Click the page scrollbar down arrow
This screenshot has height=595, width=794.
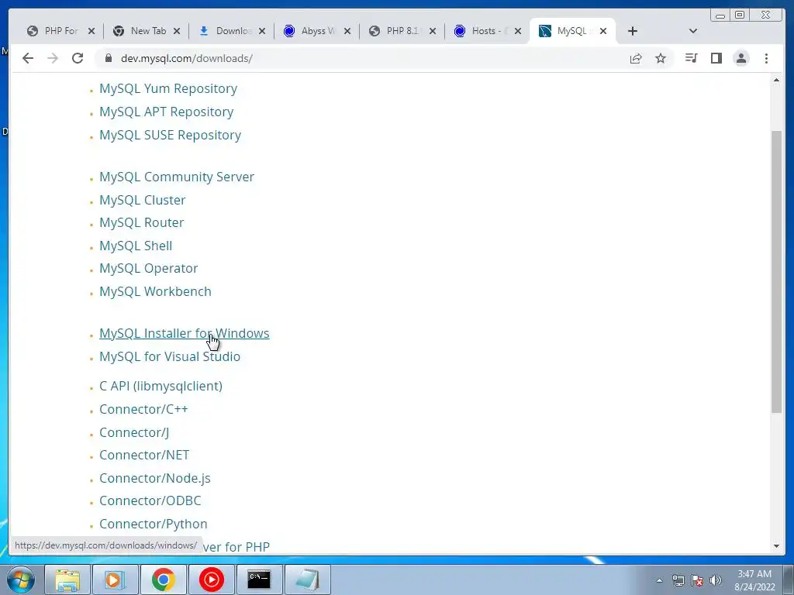coord(776,546)
